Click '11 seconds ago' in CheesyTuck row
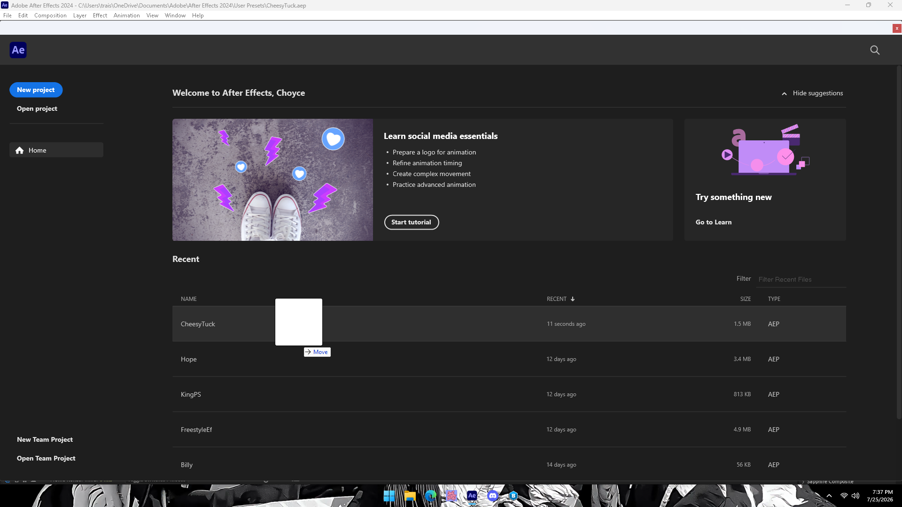Viewport: 902px width, 507px height. pos(566,324)
